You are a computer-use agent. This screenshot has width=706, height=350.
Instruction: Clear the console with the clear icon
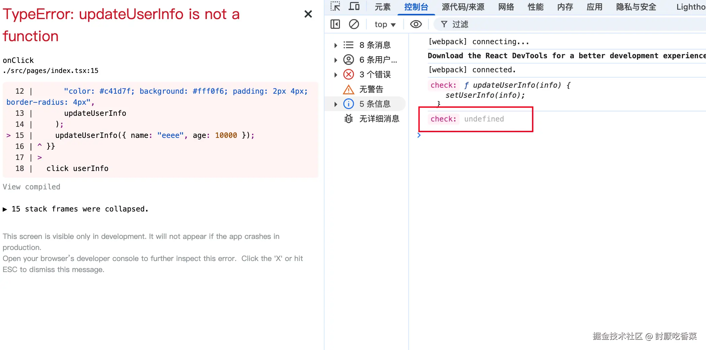[354, 24]
